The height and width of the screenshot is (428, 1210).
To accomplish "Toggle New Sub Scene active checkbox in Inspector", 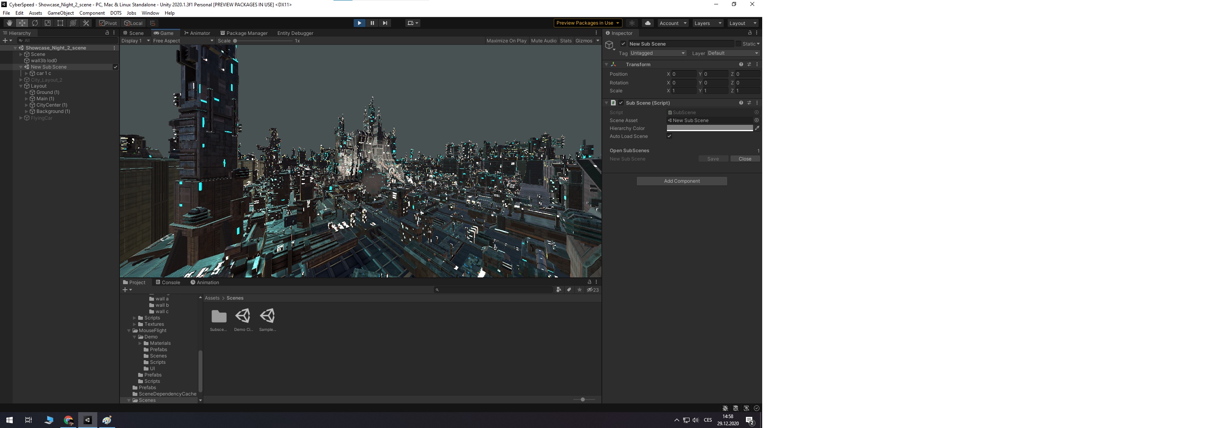I will [x=623, y=44].
